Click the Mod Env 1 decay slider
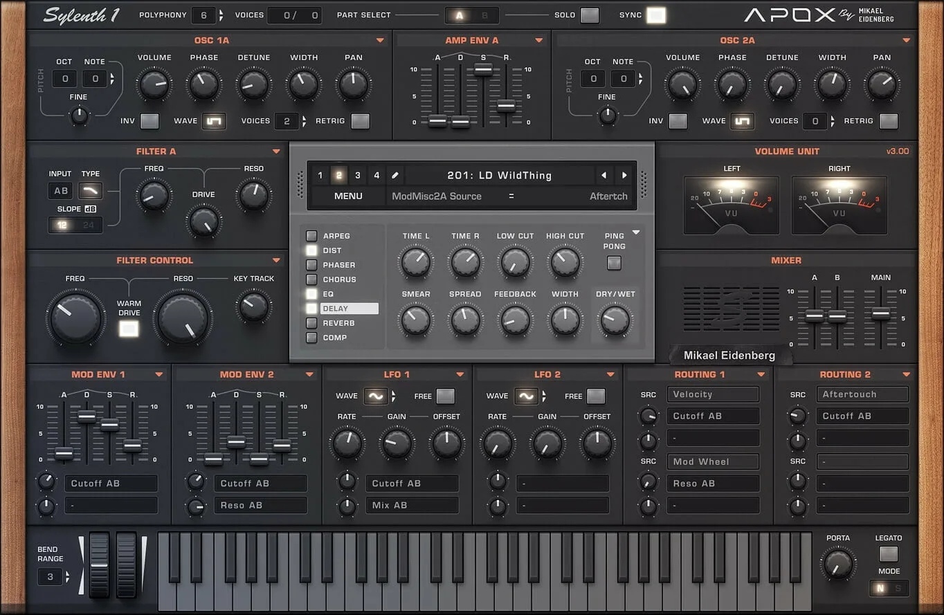Screen dimensions: 944x615 [87, 416]
